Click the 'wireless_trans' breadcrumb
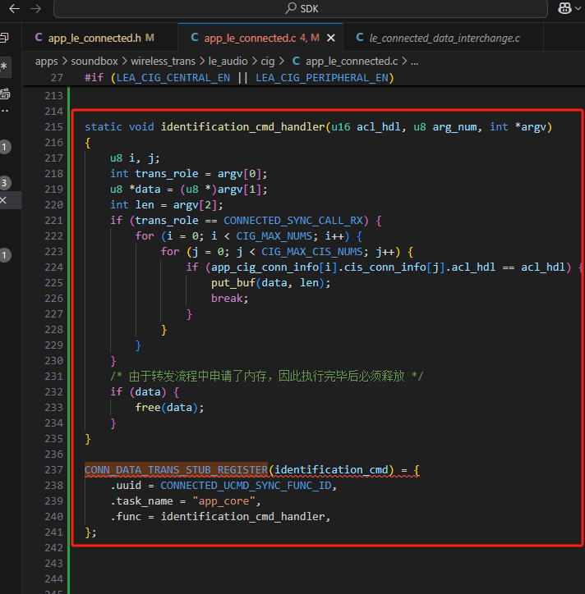The width and height of the screenshot is (585, 594). pyautogui.click(x=164, y=61)
